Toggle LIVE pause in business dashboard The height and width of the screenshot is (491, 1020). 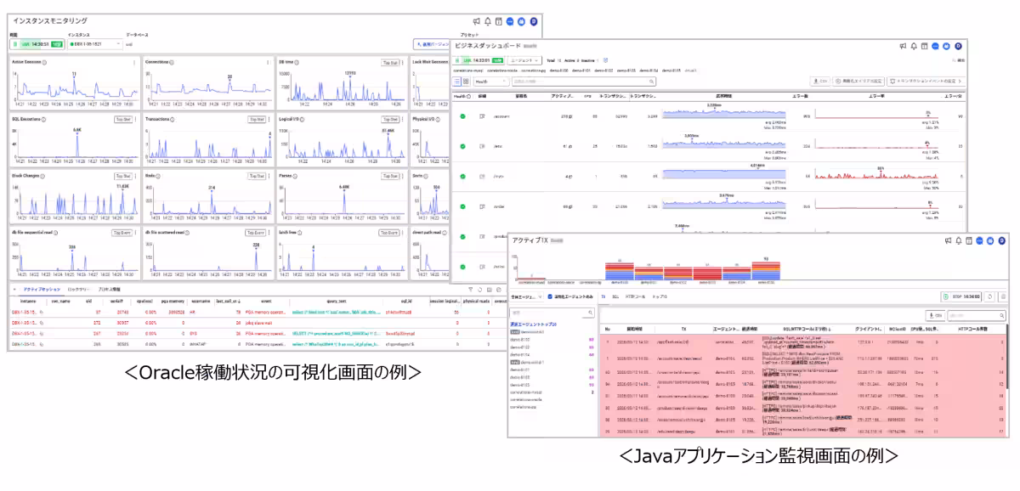pos(456,60)
